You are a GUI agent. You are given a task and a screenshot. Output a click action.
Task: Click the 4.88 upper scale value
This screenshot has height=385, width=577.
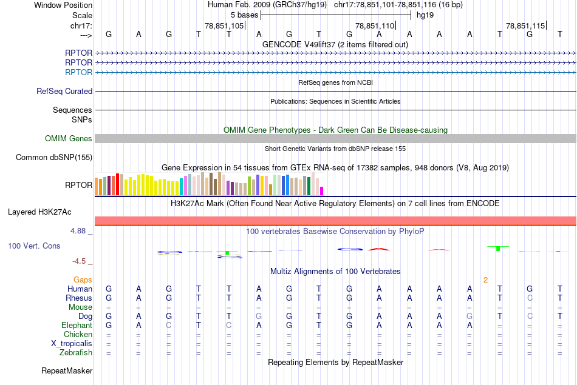point(78,231)
